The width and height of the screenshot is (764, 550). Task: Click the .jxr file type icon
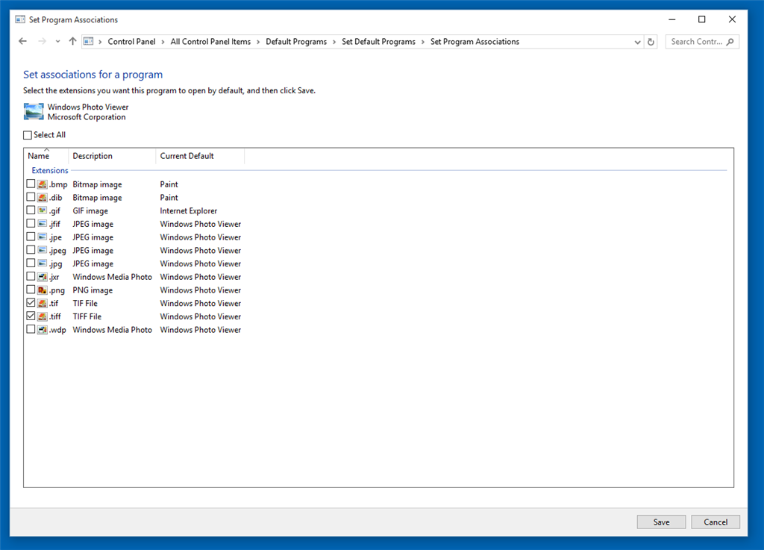pyautogui.click(x=43, y=277)
